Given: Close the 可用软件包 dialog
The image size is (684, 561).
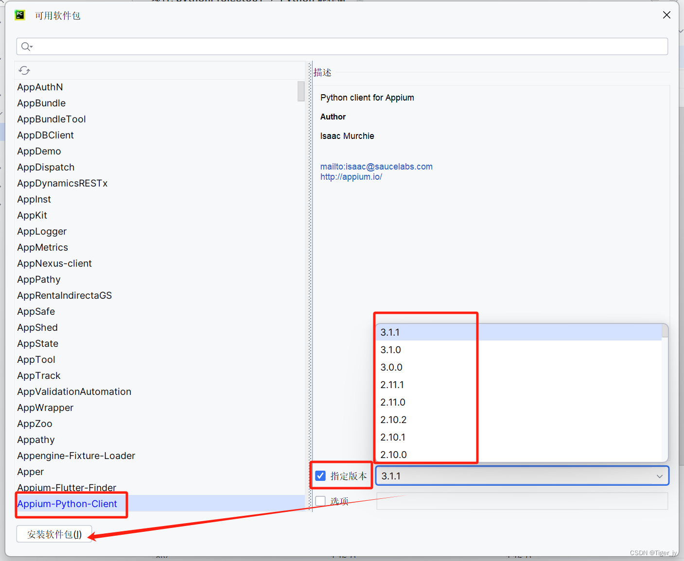Looking at the screenshot, I should (666, 15).
